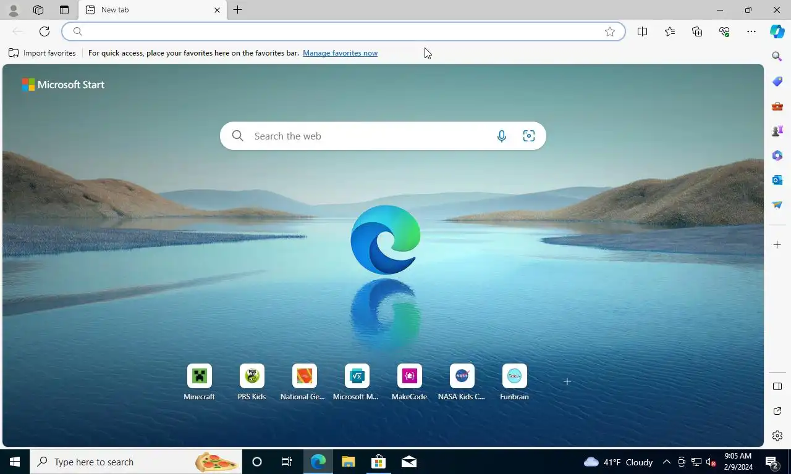Open the weather 41°F Cloudy widget

click(x=618, y=462)
